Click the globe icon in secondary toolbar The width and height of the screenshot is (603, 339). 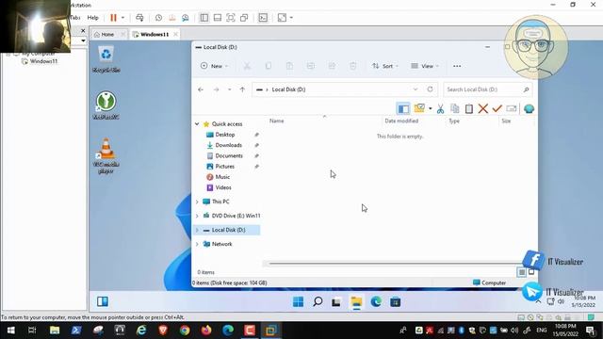(529, 109)
